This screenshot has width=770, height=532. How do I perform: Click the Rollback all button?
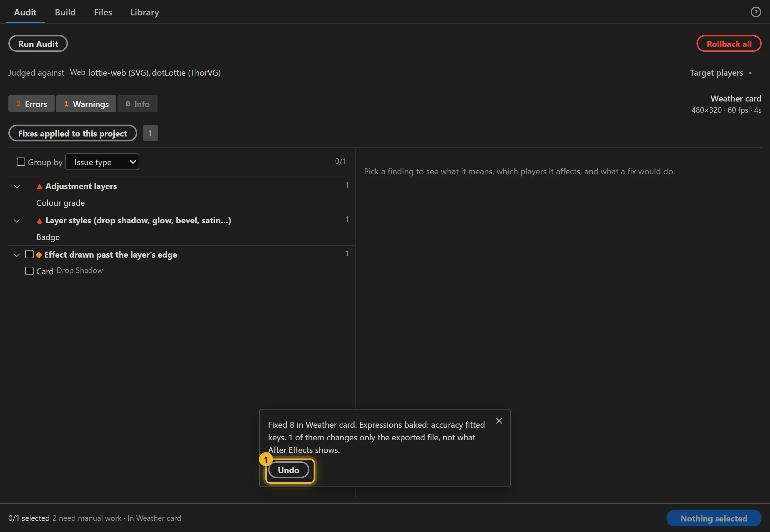pos(729,44)
